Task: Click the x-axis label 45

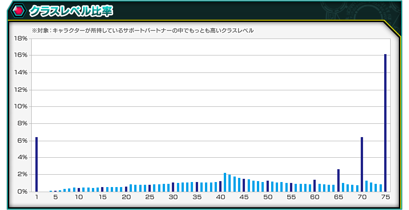Action: pyautogui.click(x=244, y=197)
